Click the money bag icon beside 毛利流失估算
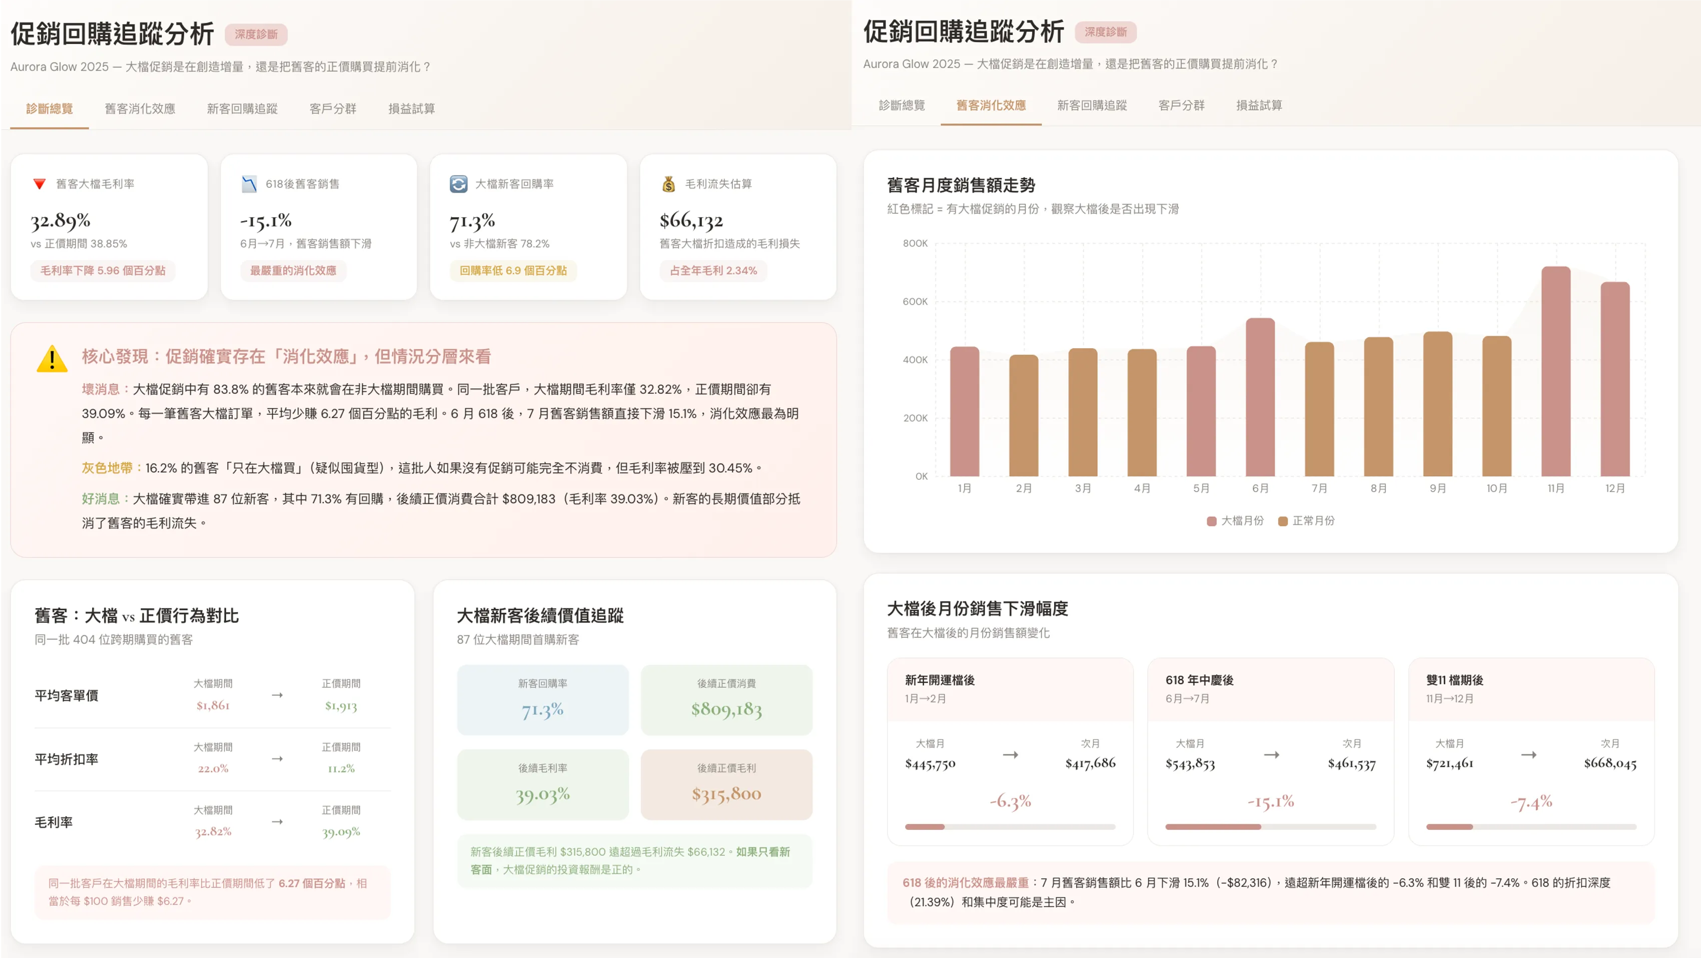The height and width of the screenshot is (958, 1701). pyautogui.click(x=668, y=184)
